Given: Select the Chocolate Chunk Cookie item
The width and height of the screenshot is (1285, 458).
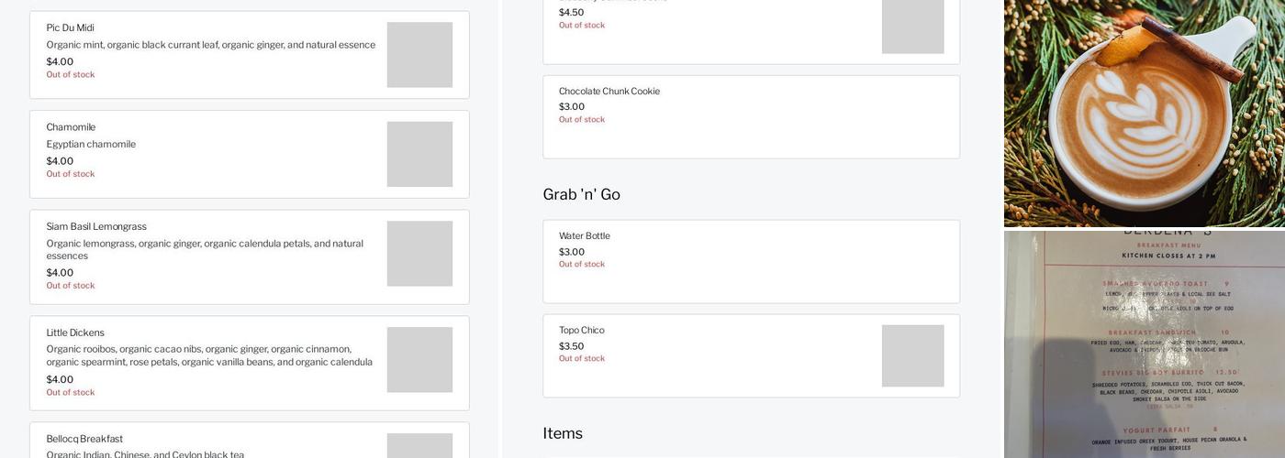Looking at the screenshot, I should point(609,92).
